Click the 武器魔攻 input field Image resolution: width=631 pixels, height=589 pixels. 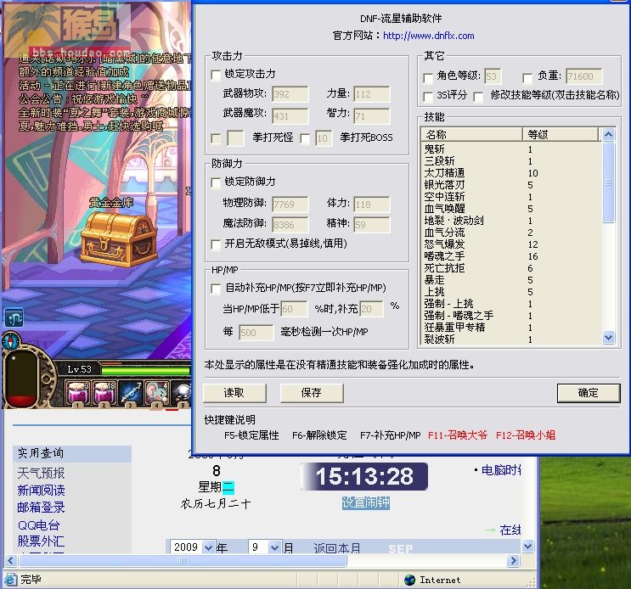[x=290, y=116]
